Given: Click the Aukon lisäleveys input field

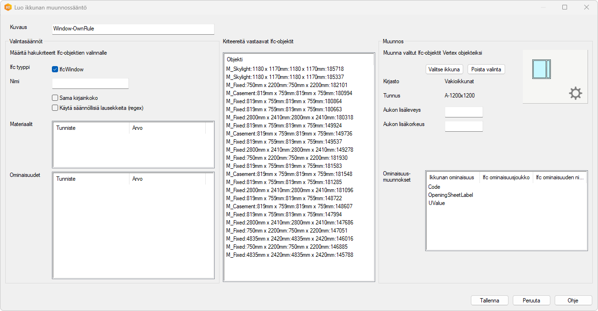Looking at the screenshot, I should (x=464, y=112).
